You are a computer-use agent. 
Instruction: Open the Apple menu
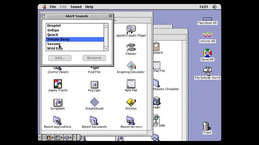coord(44,7)
